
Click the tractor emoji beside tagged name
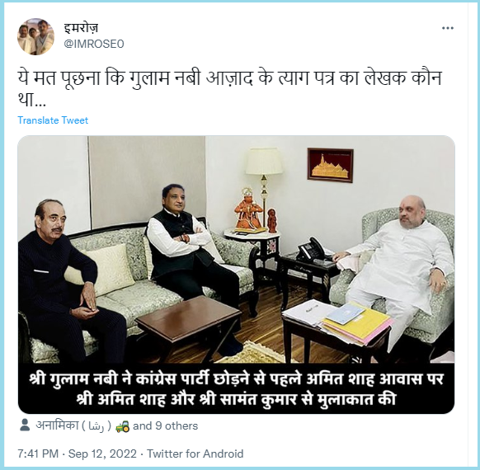(122, 426)
